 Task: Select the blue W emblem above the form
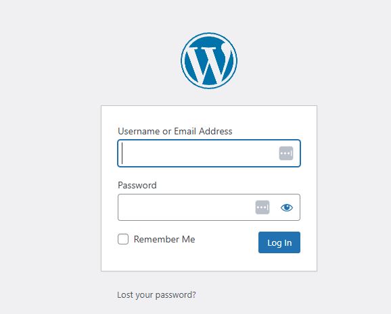pos(209,61)
